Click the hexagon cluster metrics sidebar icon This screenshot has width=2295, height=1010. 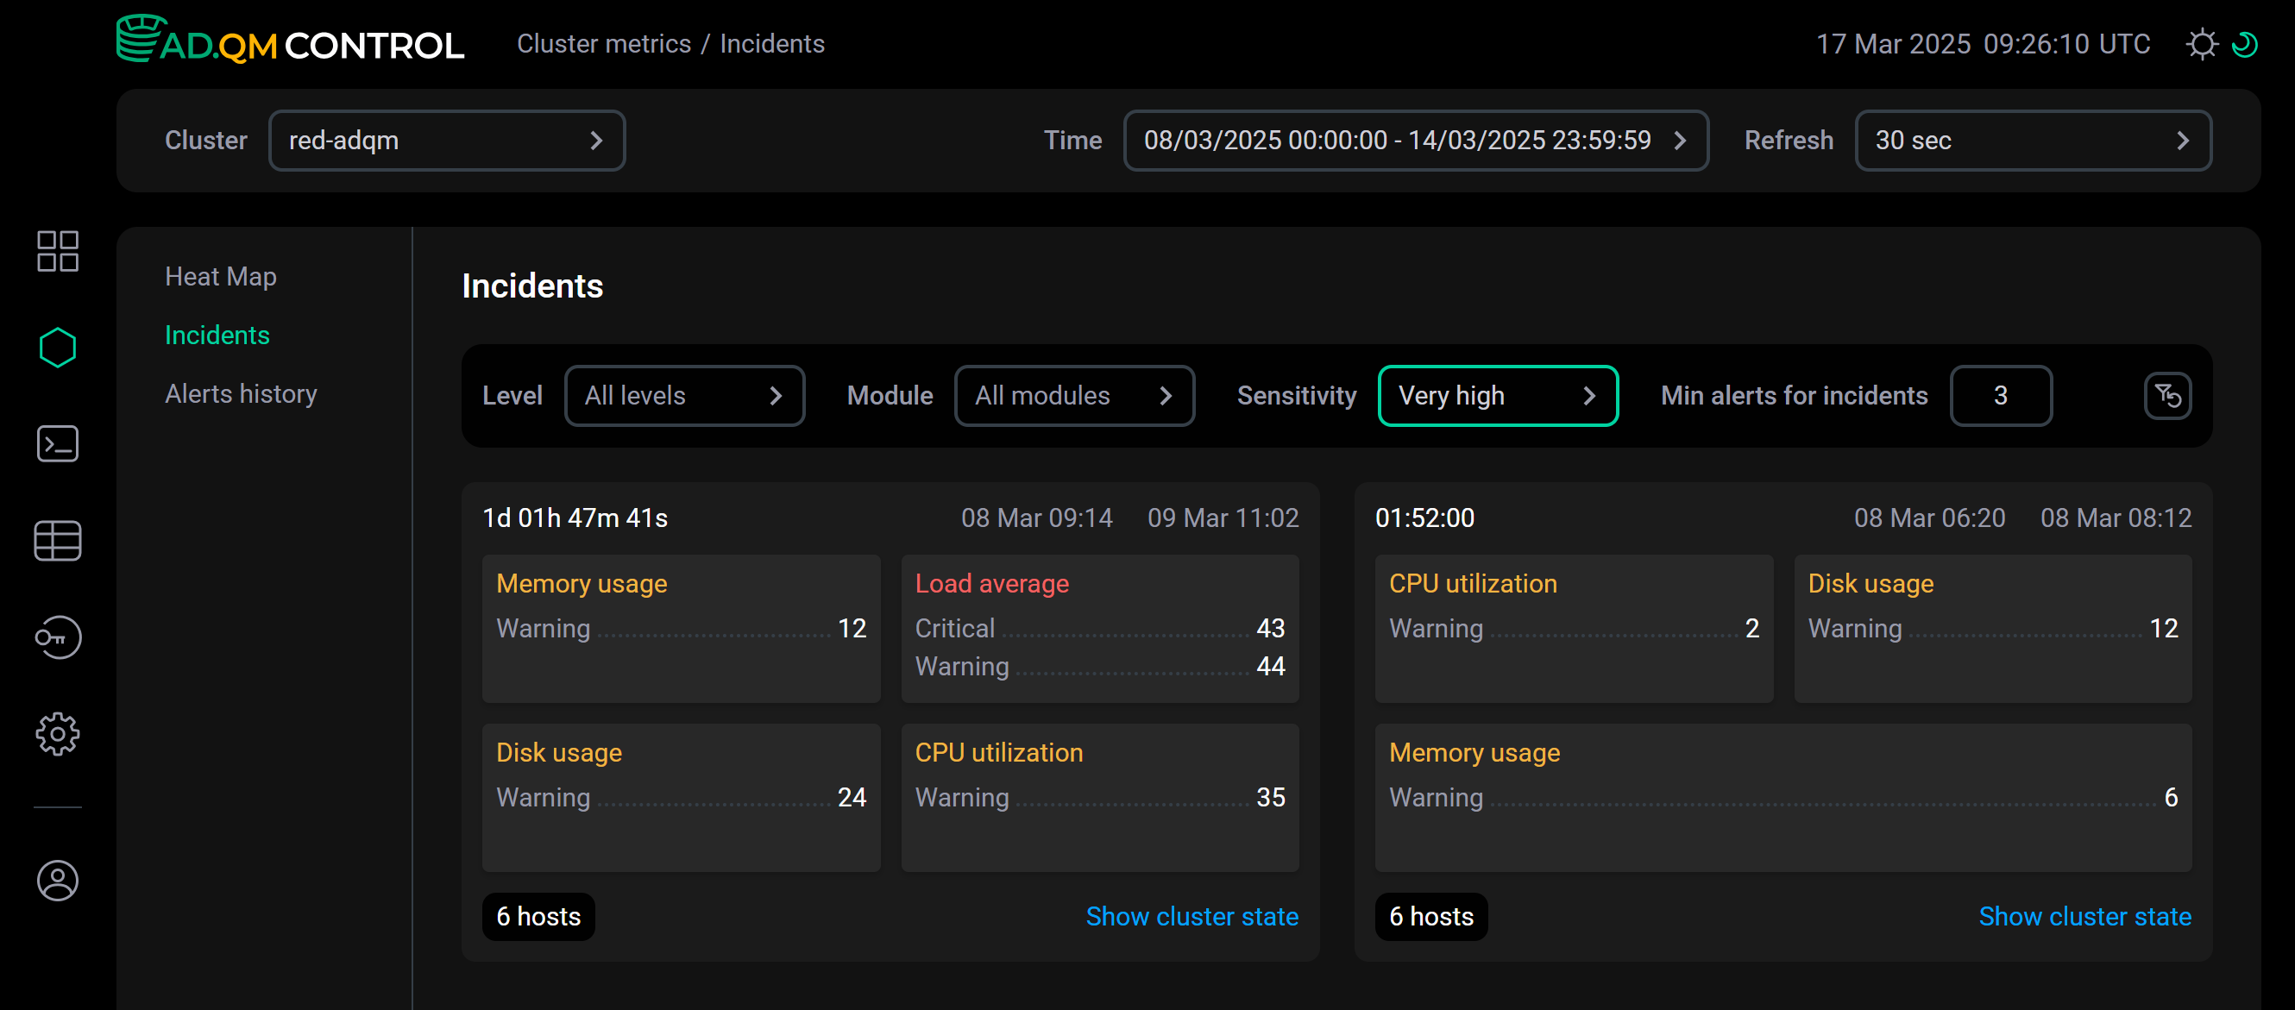coord(57,348)
